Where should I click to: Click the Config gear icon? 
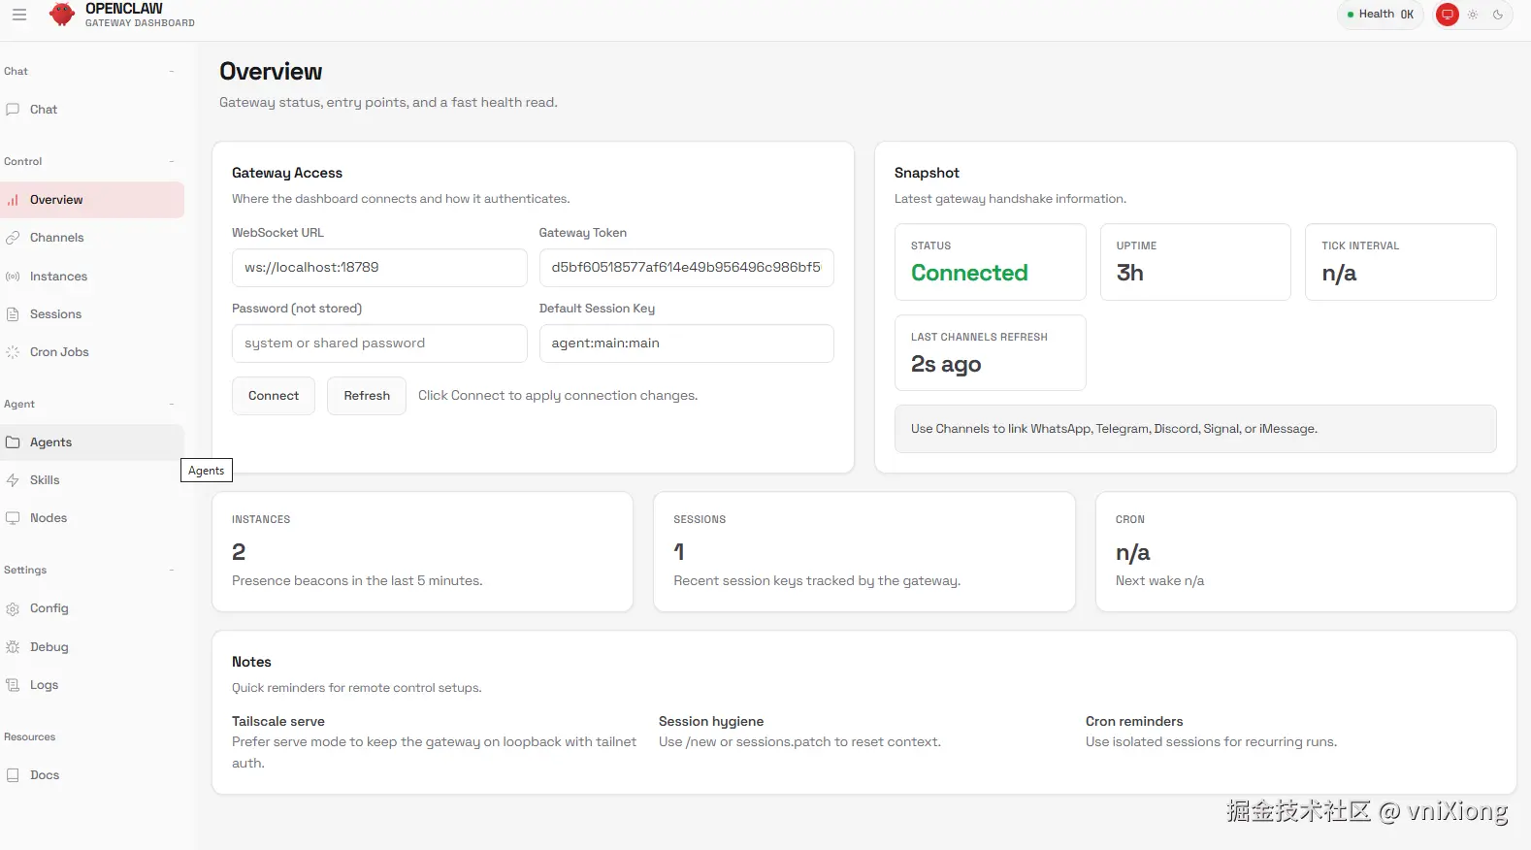(13, 608)
